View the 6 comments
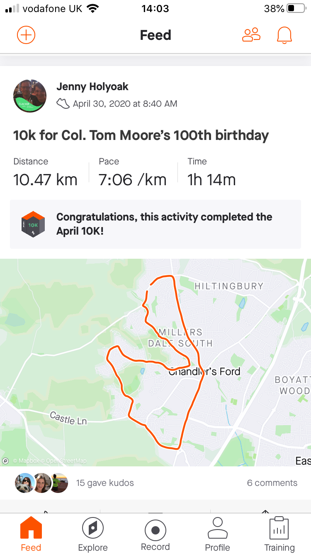Image resolution: width=311 pixels, height=554 pixels. tap(272, 483)
